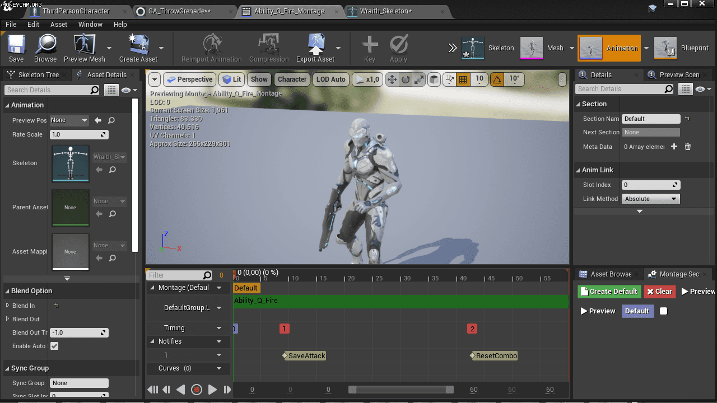Collapse the Blend Option section
Screen dimensions: 717x403
(x=7, y=291)
